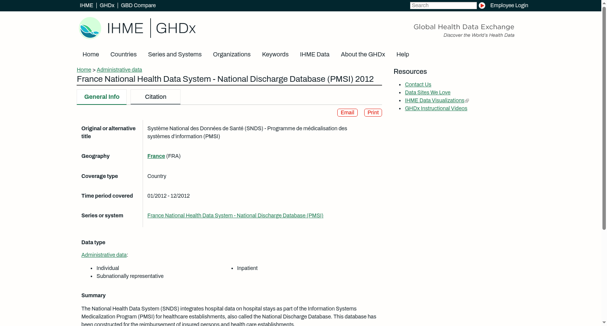Open Administrative data link under Data type
The width and height of the screenshot is (607, 326).
104,255
